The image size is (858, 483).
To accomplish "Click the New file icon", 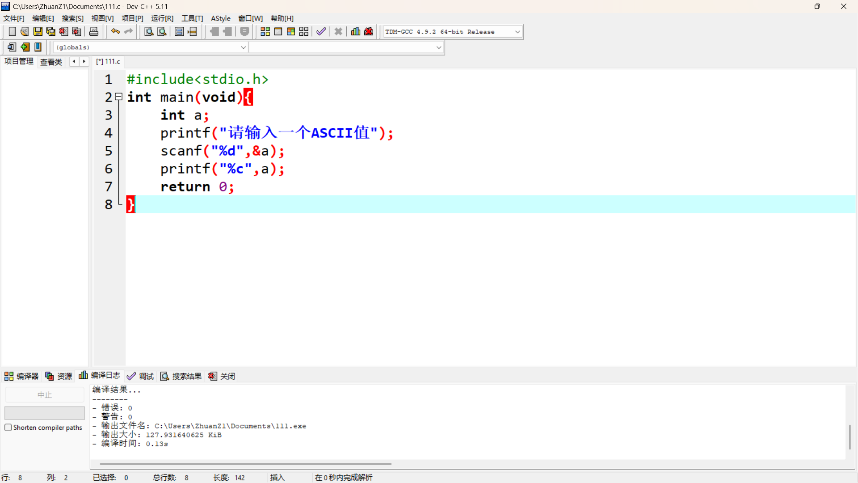I will pos(12,31).
